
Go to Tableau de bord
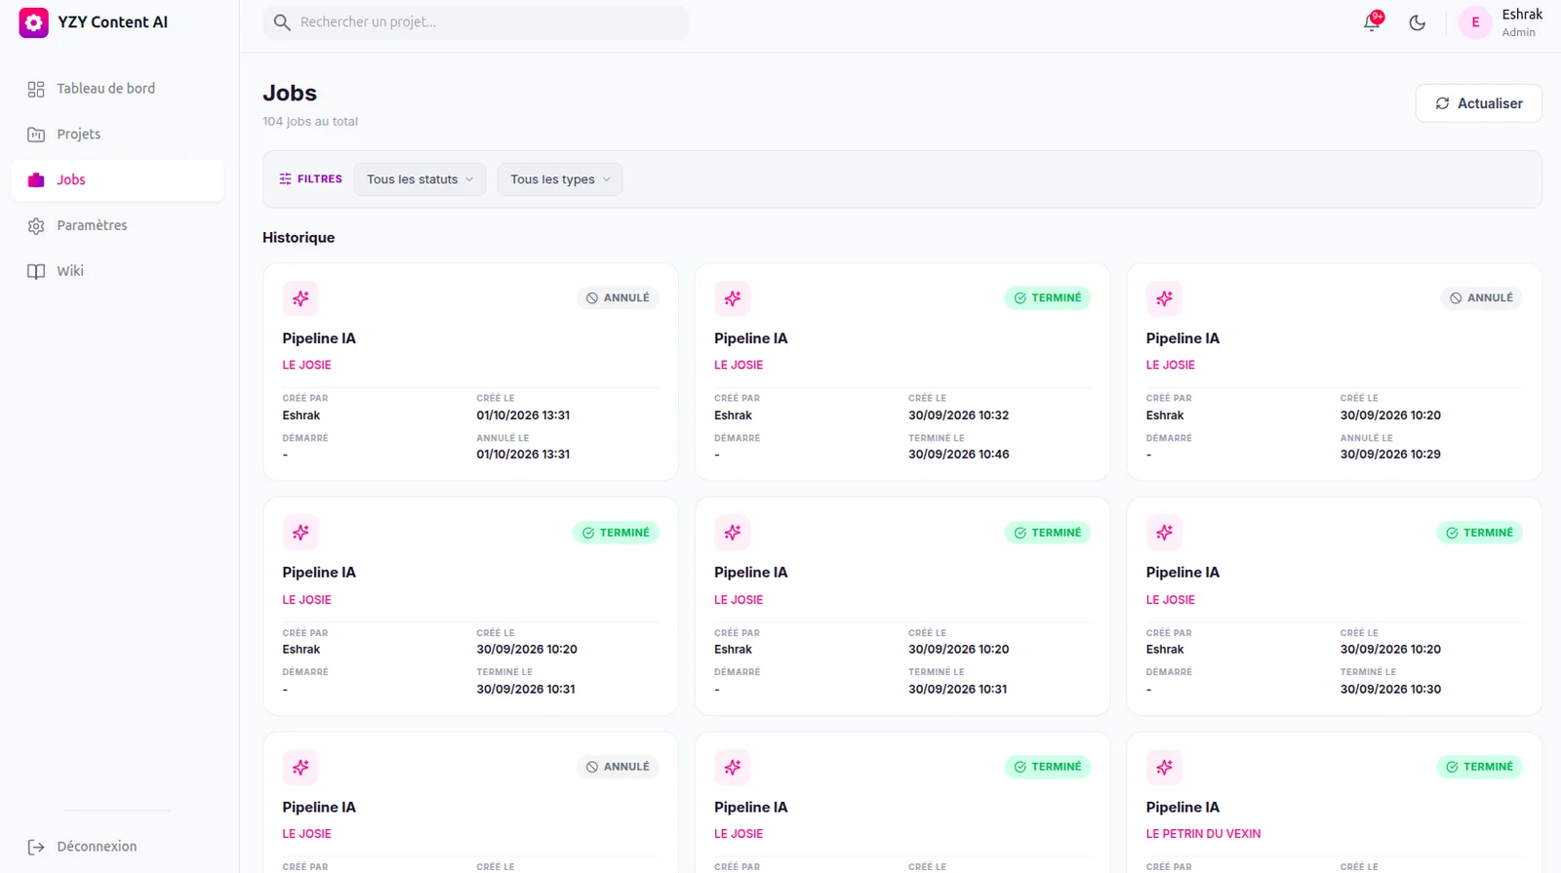[118, 89]
